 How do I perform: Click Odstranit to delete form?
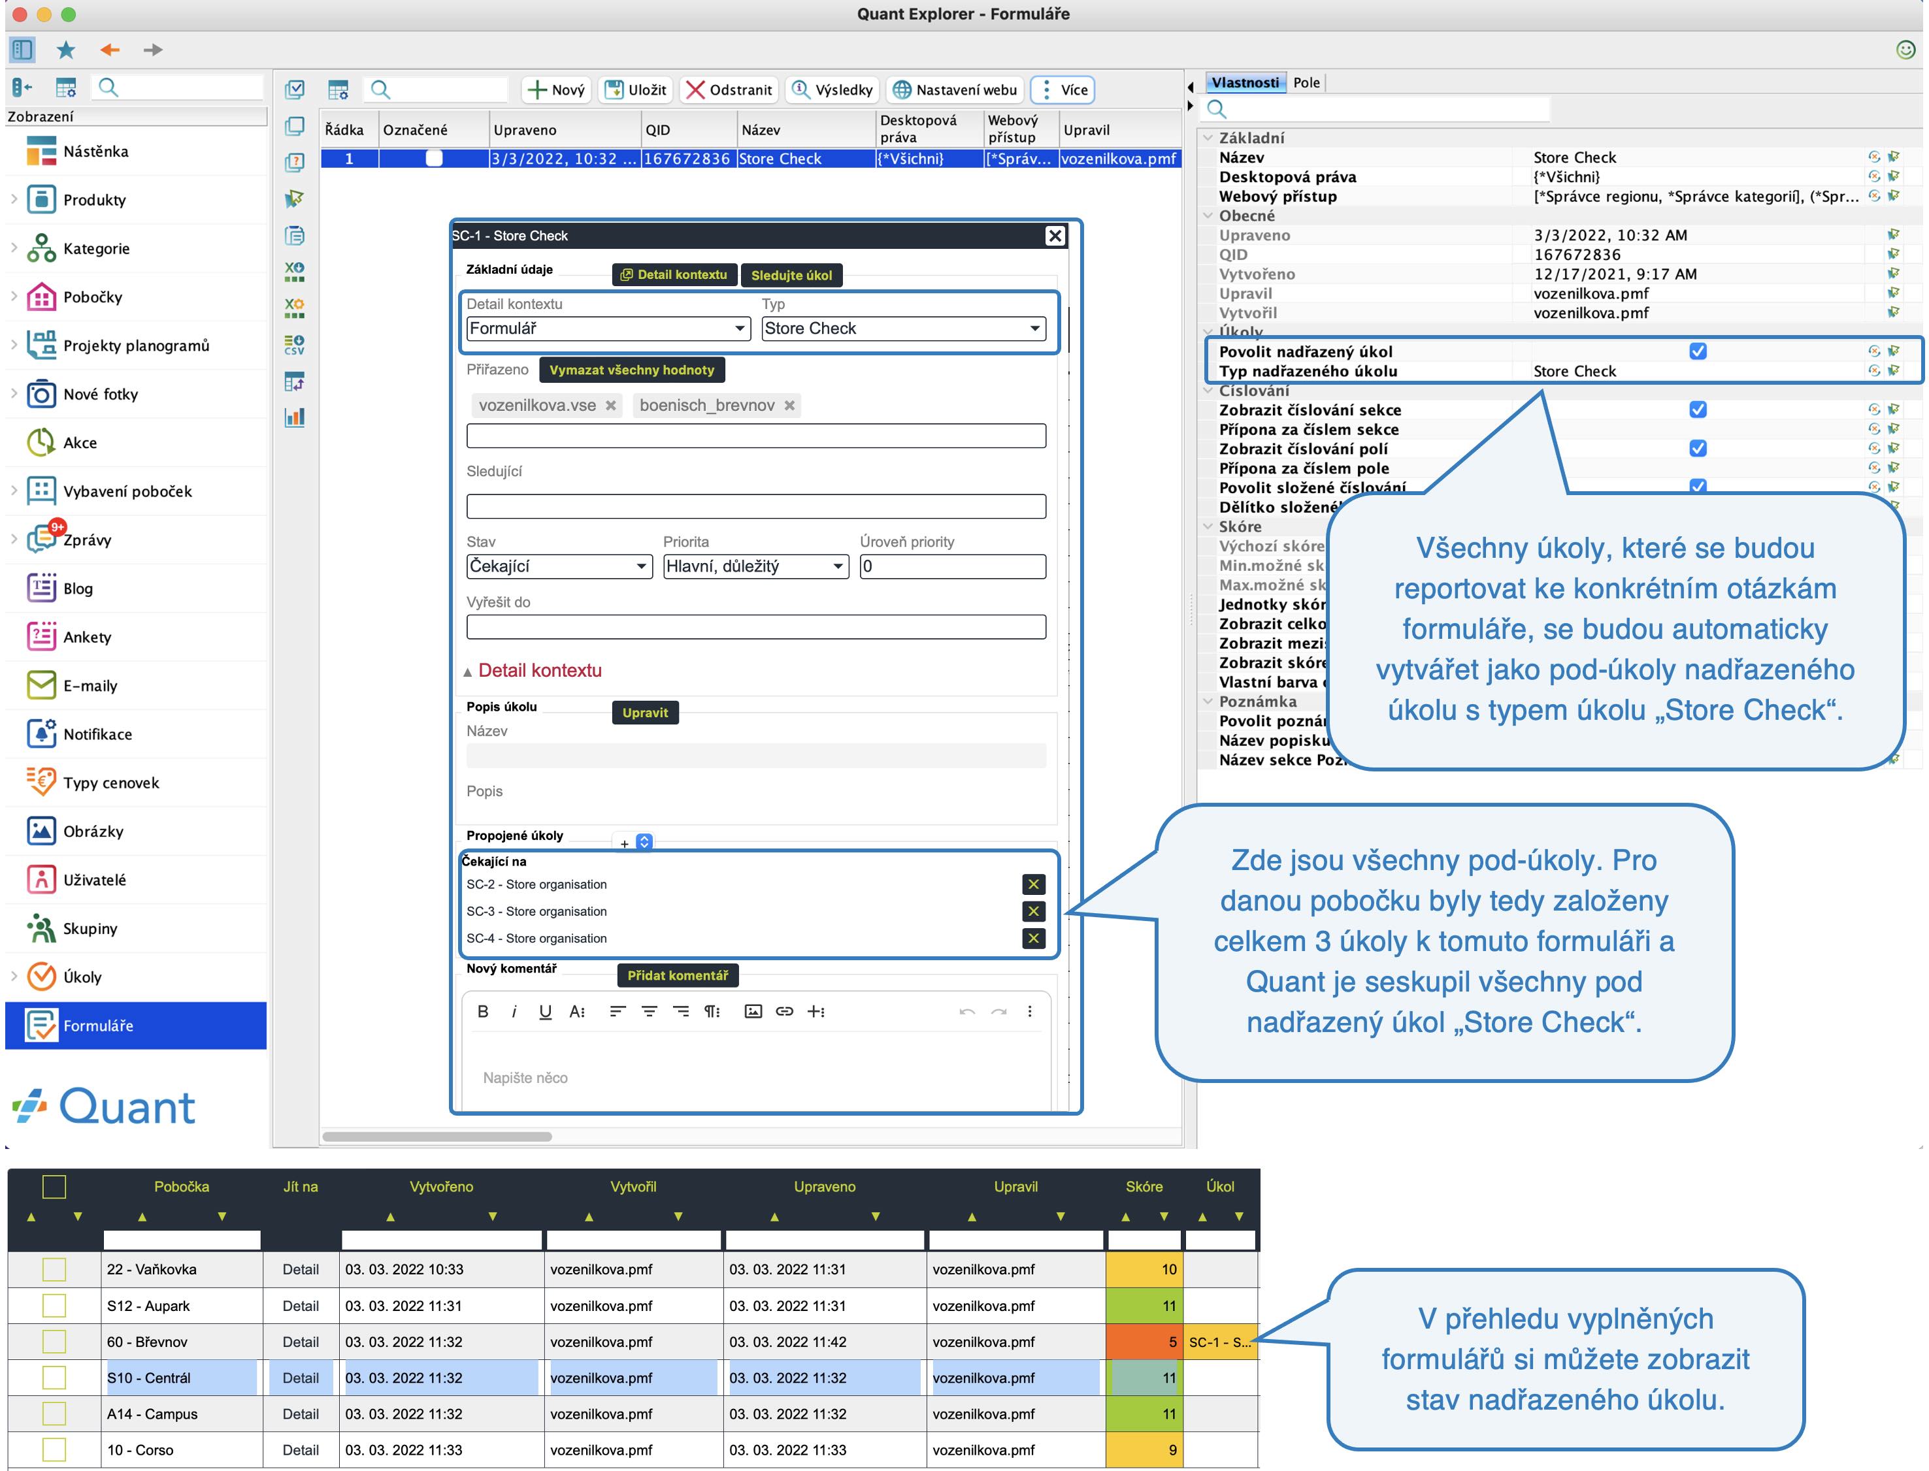click(730, 89)
